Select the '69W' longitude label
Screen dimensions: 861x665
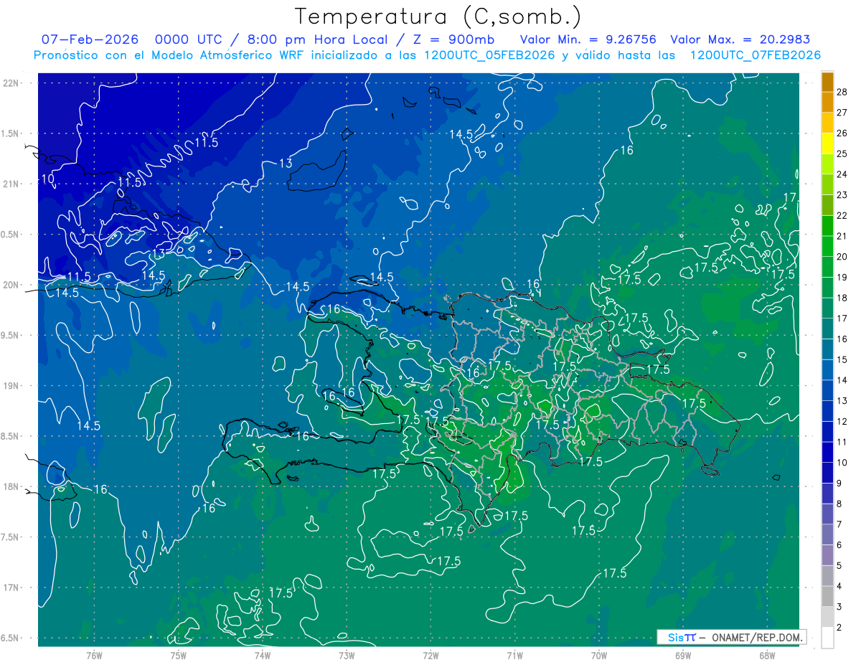coord(683,655)
